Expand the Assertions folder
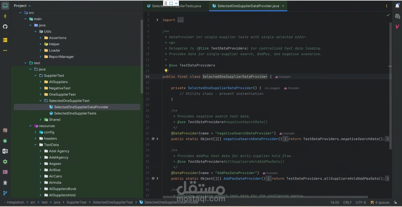402x207 pixels. click(x=40, y=38)
